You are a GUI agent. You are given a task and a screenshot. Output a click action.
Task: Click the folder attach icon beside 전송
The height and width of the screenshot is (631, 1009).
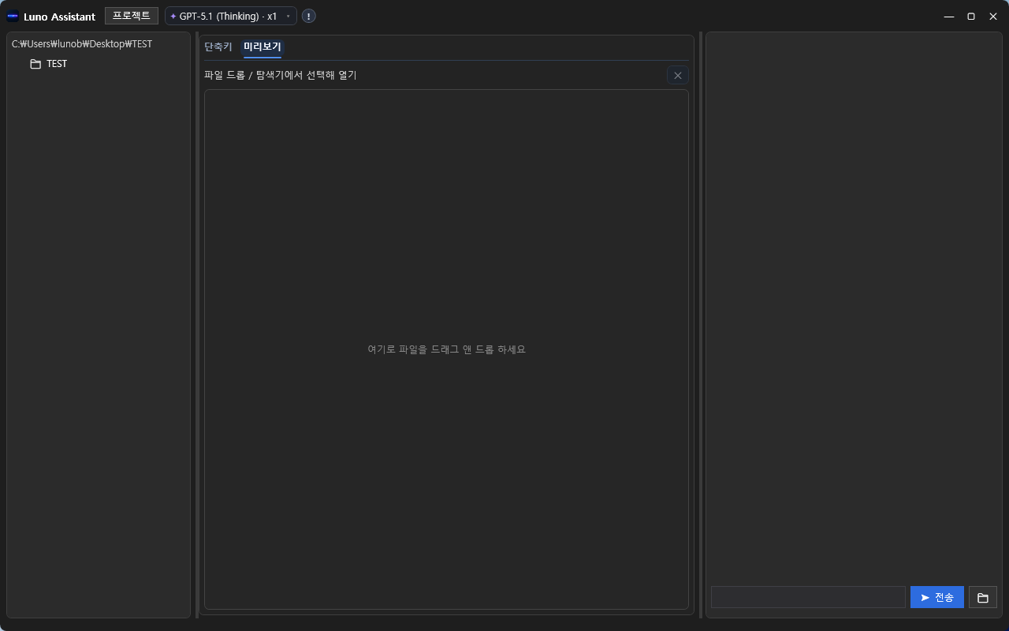(x=982, y=597)
